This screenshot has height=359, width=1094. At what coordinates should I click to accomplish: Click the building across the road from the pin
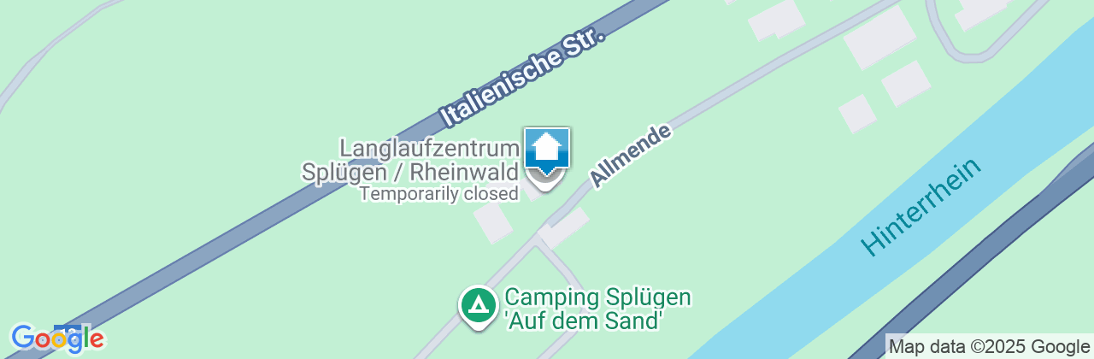point(564,227)
